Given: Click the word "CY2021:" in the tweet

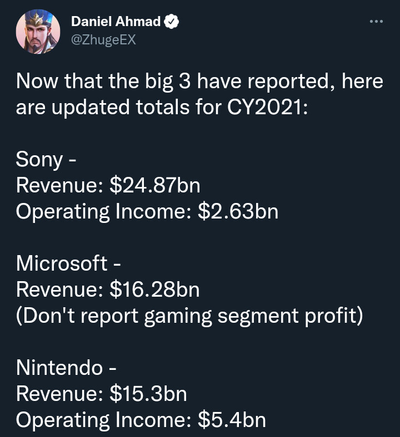Looking at the screenshot, I should pos(266,107).
